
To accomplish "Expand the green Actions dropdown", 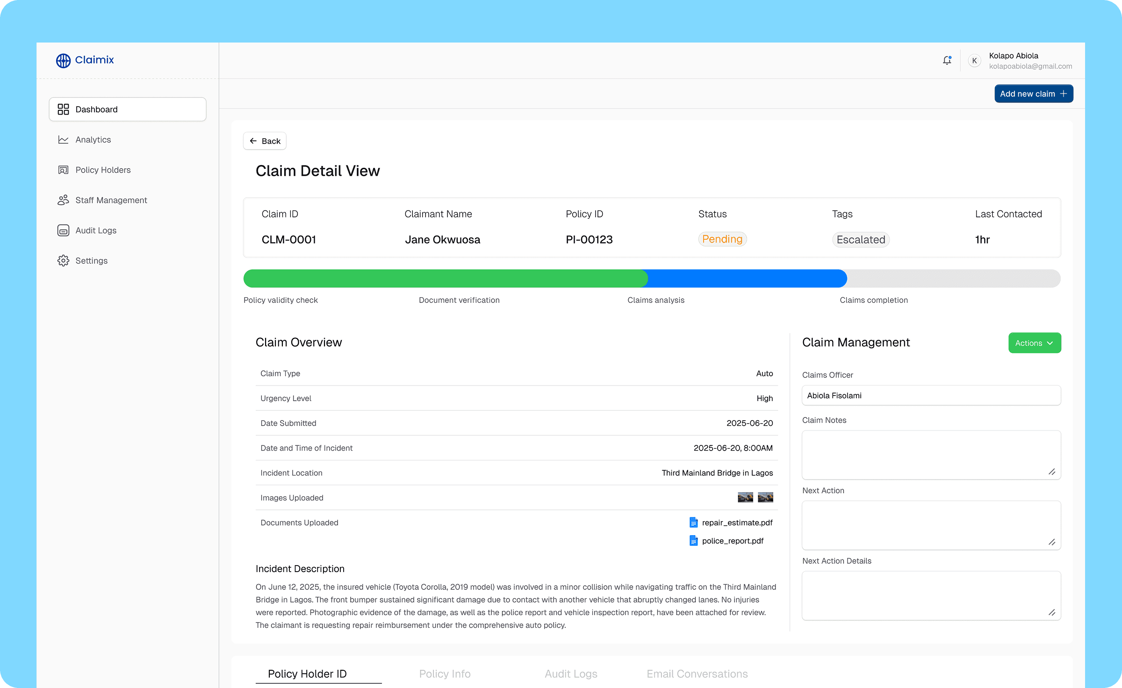I will click(1034, 343).
